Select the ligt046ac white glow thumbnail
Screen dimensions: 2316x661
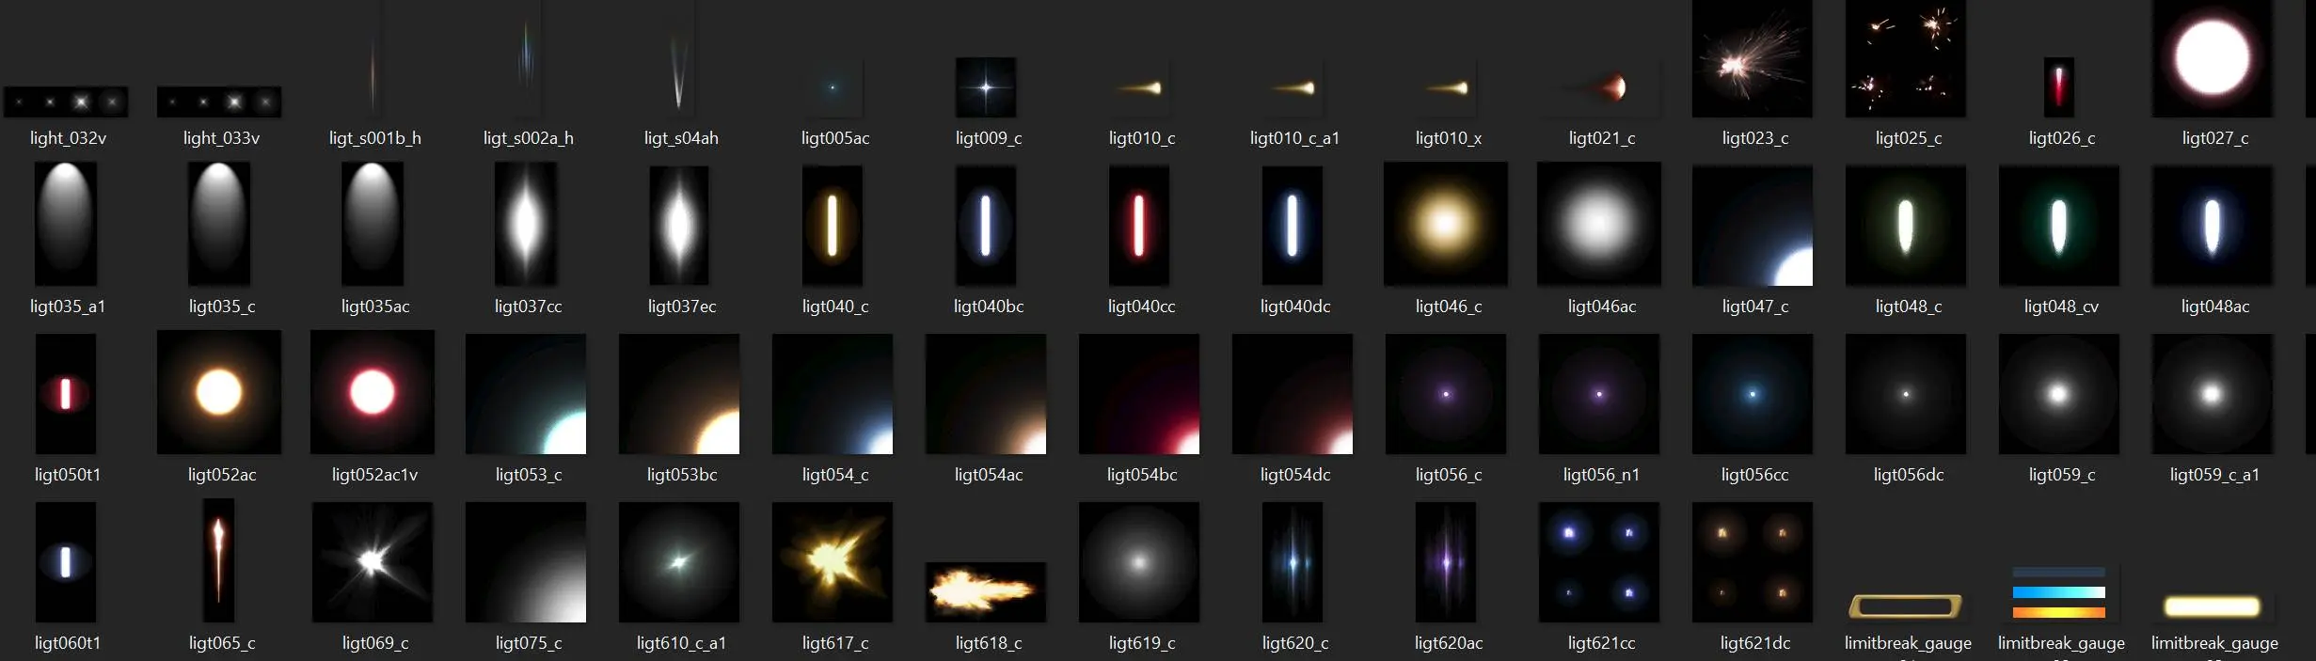(x=1599, y=224)
